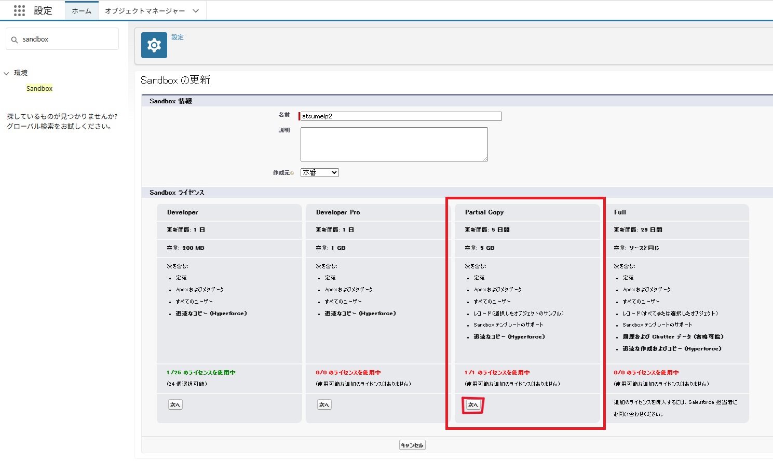Viewport: 773px width, 461px height.
Task: Click the blue setup gear icon
Action: pos(154,45)
